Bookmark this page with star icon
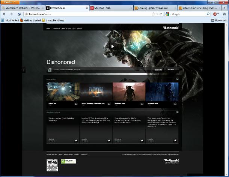Viewport: 229px width, 177px height. [153, 14]
